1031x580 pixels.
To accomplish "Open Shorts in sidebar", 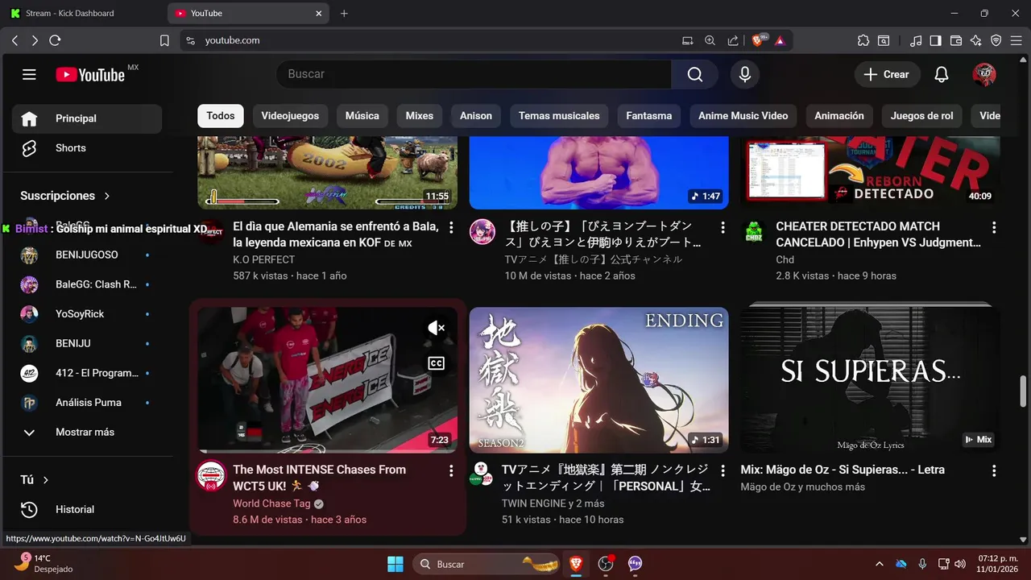I will pyautogui.click(x=87, y=148).
